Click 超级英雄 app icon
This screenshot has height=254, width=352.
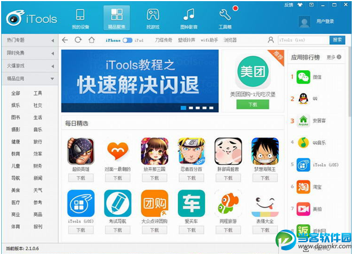click(81, 151)
